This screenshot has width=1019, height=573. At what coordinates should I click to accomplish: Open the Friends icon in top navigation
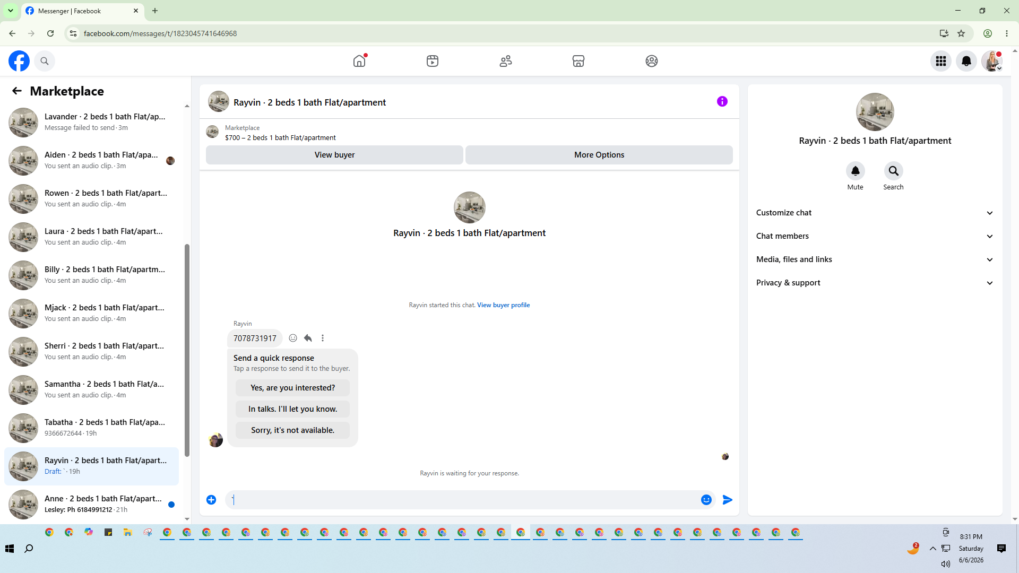(x=506, y=61)
